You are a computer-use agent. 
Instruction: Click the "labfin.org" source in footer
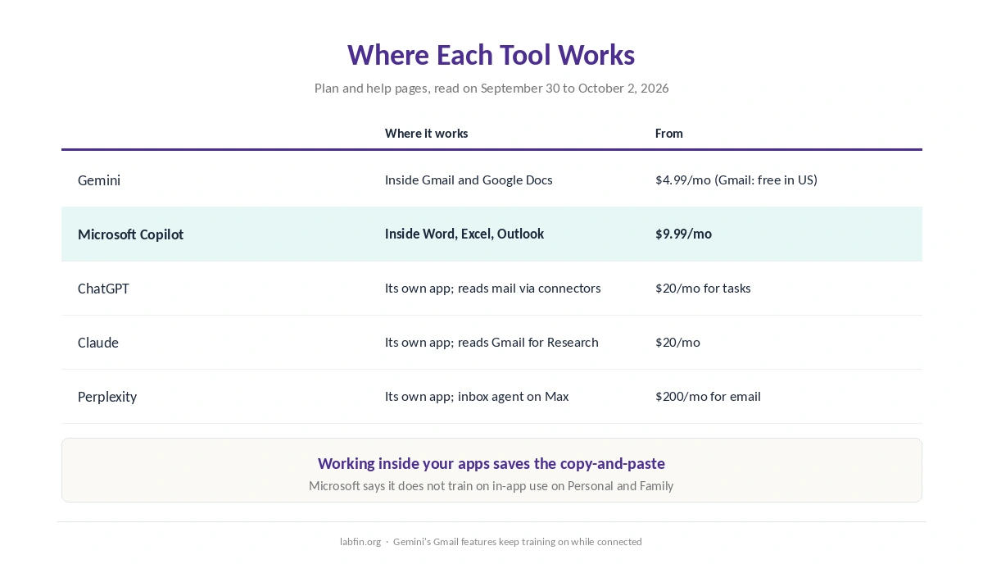point(360,542)
